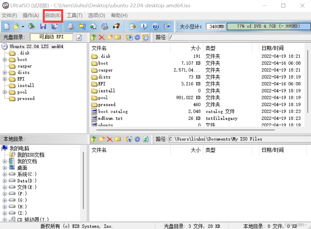Expand Data(D:) drive node
311x229 pixels.
pyautogui.click(x=5, y=181)
